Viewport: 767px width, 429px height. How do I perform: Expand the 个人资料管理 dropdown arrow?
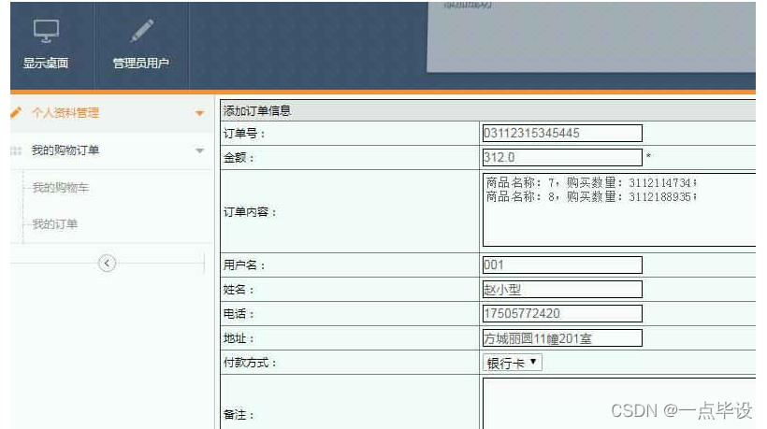click(x=199, y=113)
